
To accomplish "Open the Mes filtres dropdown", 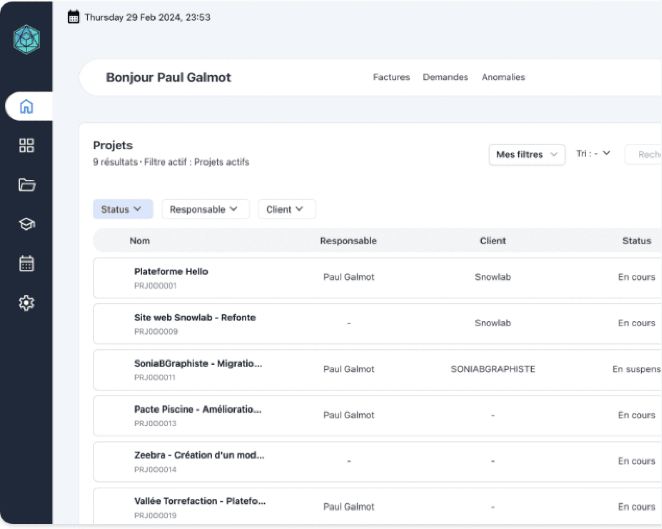I will click(526, 154).
